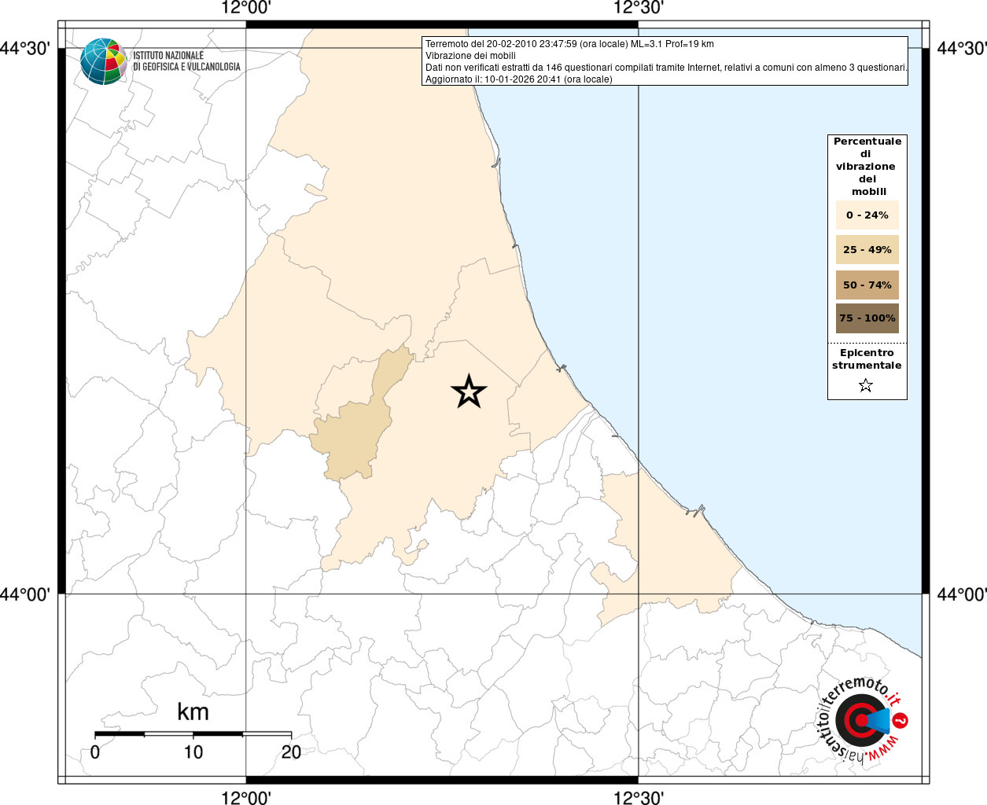Click the INGV globe logo

[x=103, y=61]
